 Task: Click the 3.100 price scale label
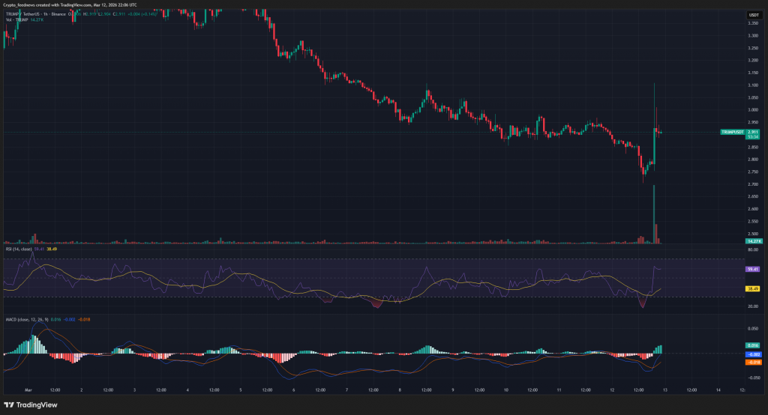[753, 85]
